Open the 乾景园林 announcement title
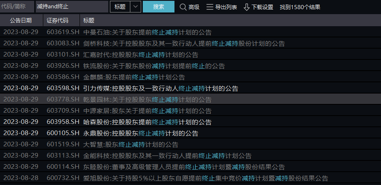Viewport: 381px width, 185px height. click(147, 100)
